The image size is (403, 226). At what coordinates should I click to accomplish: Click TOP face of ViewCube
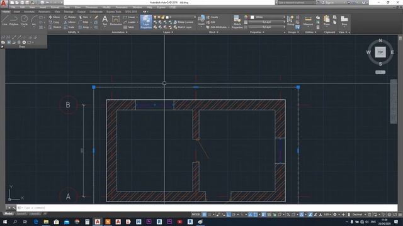(x=380, y=52)
